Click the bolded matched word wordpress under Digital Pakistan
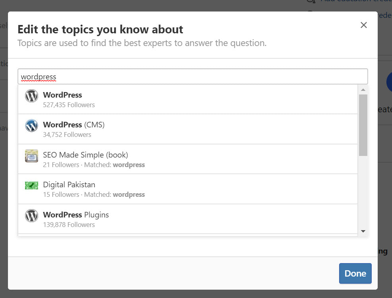Viewport: 392px width, 298px height. click(x=129, y=194)
